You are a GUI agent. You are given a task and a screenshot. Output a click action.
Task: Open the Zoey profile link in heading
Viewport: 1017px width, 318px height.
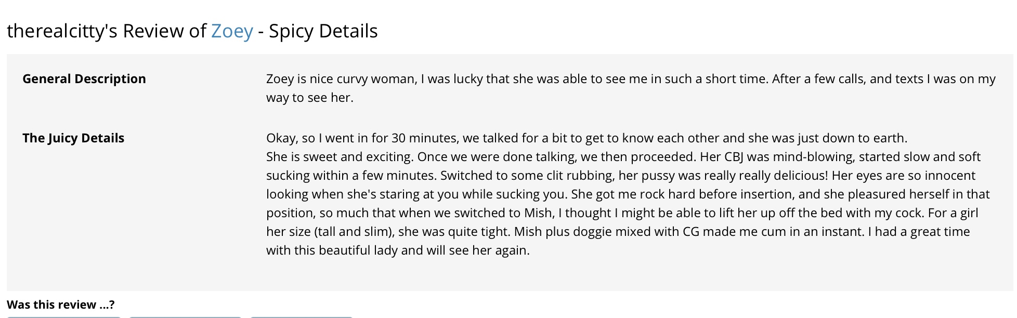pos(232,31)
